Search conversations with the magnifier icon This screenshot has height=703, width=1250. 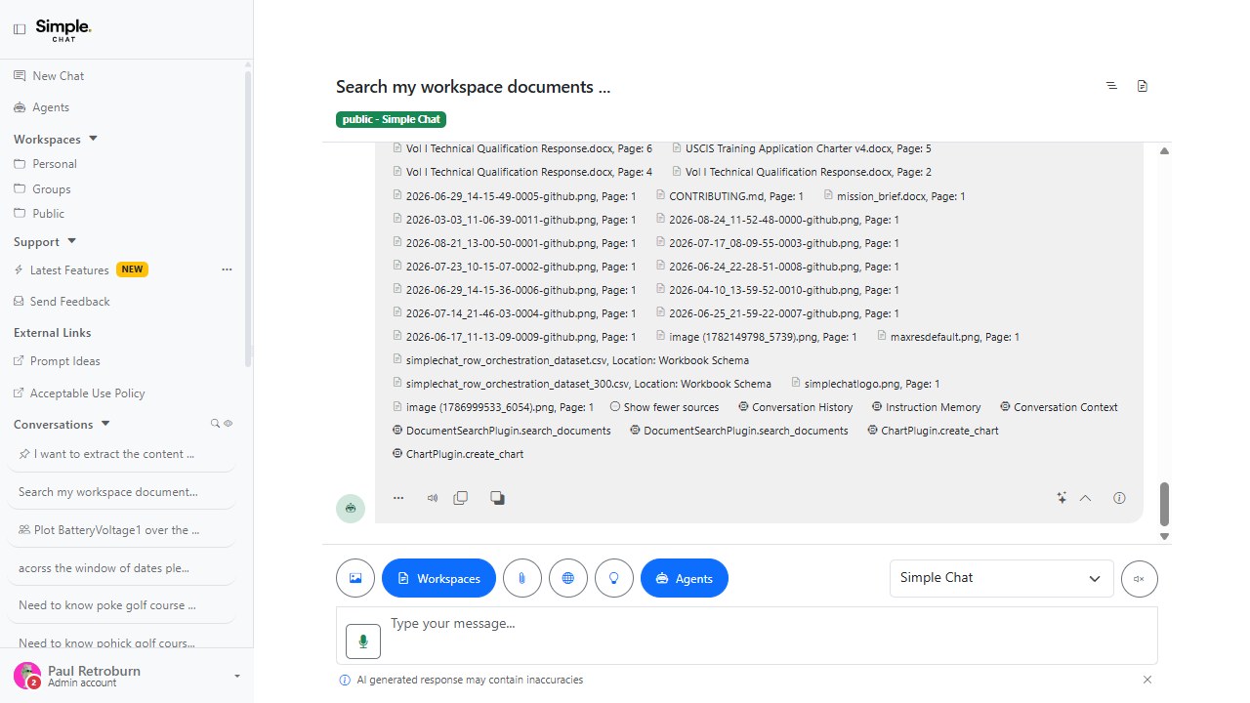click(216, 424)
